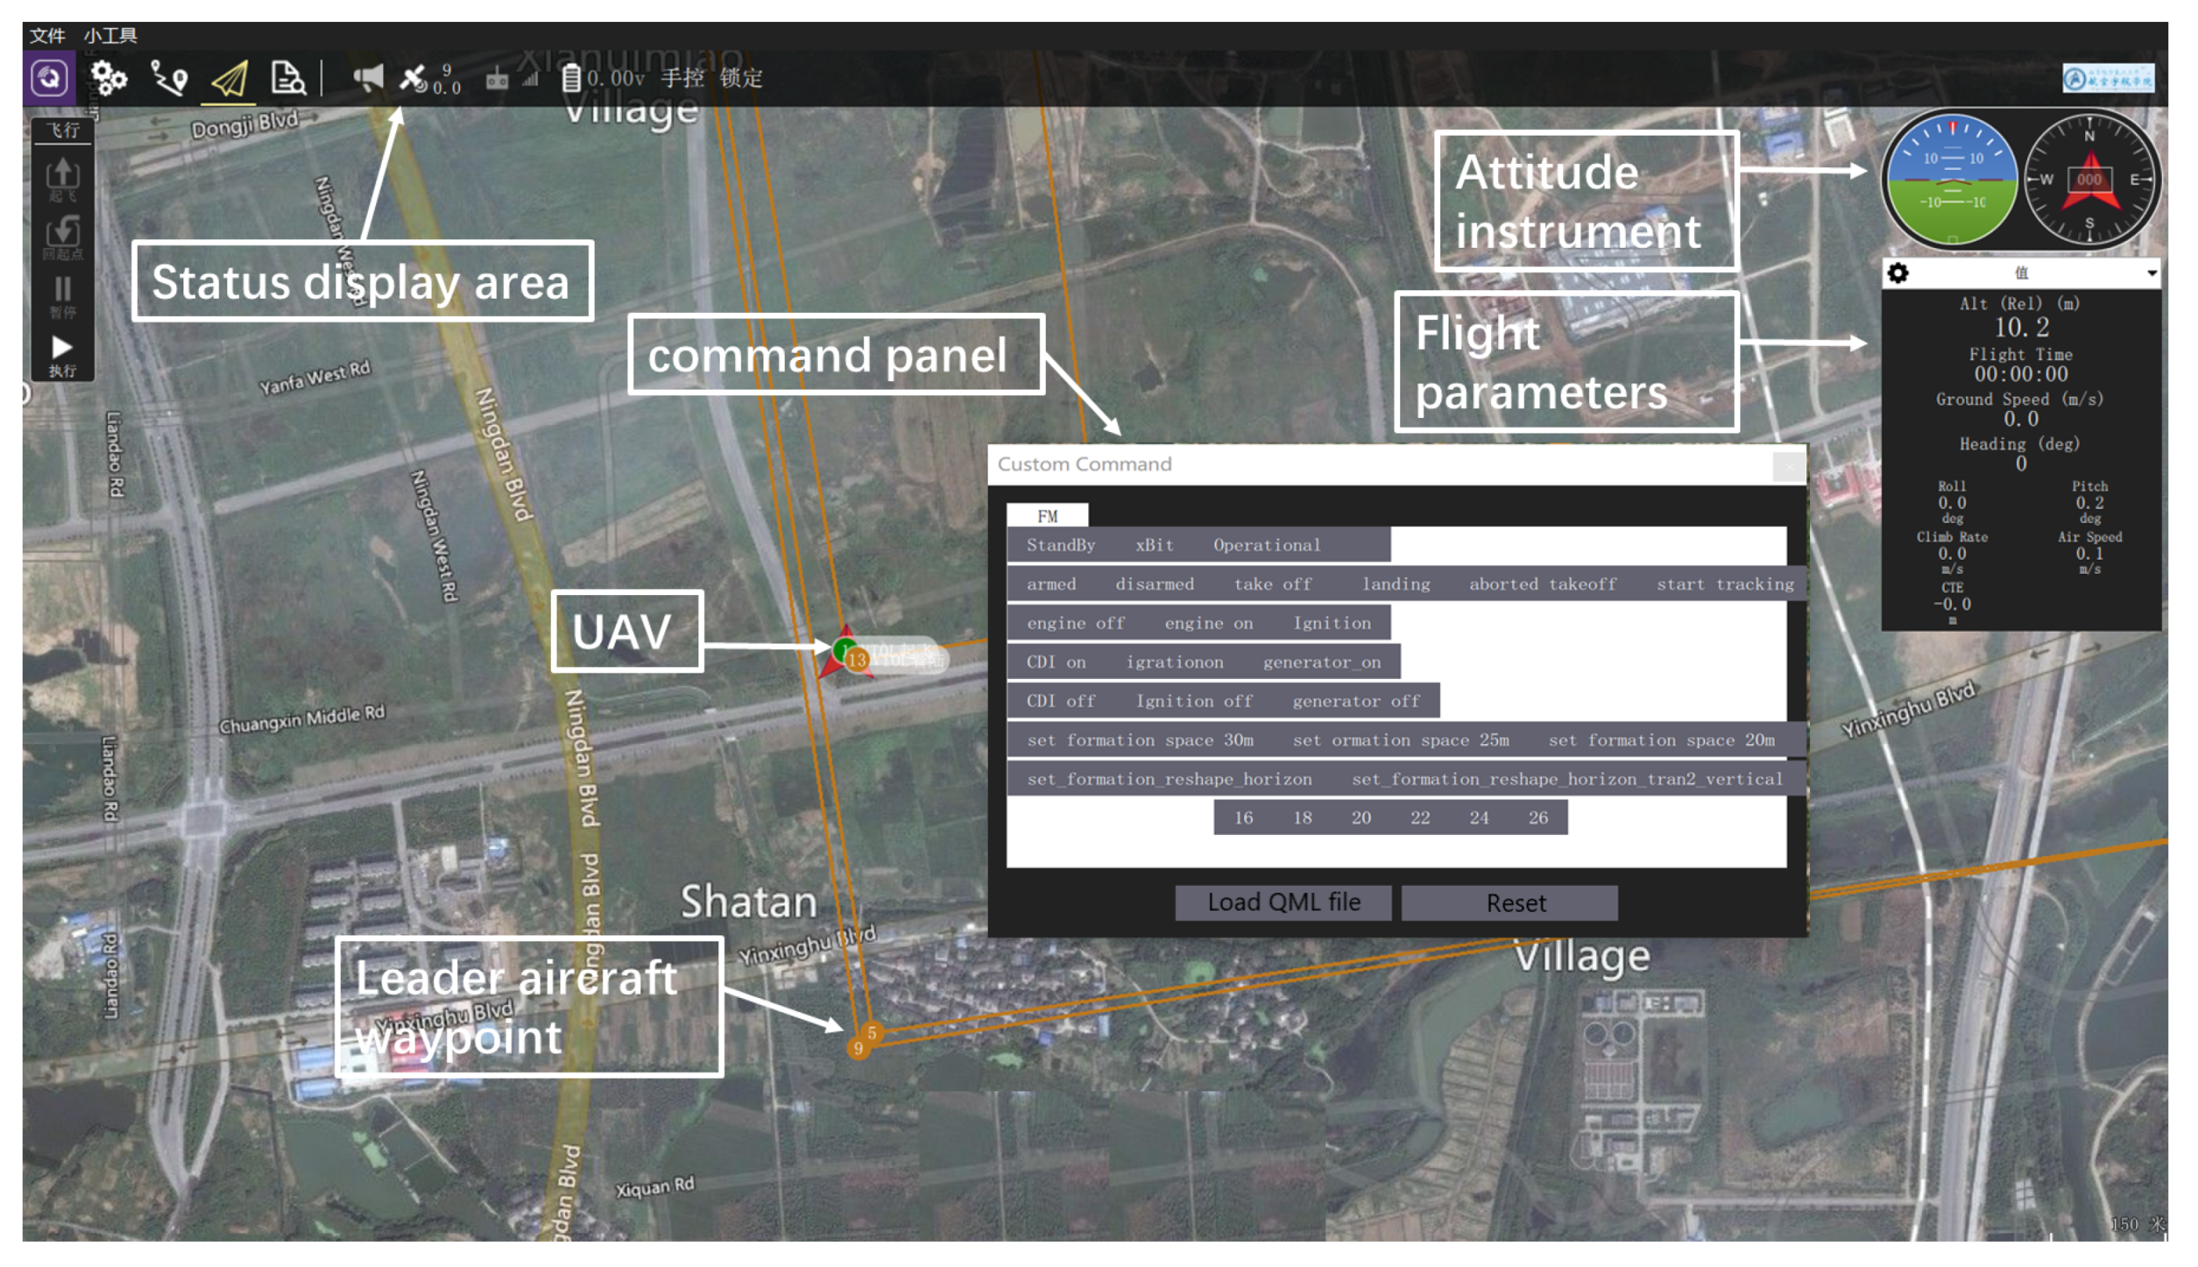Click the Ignition off command
Viewport: 2198px width, 1267px height.
point(1193,702)
